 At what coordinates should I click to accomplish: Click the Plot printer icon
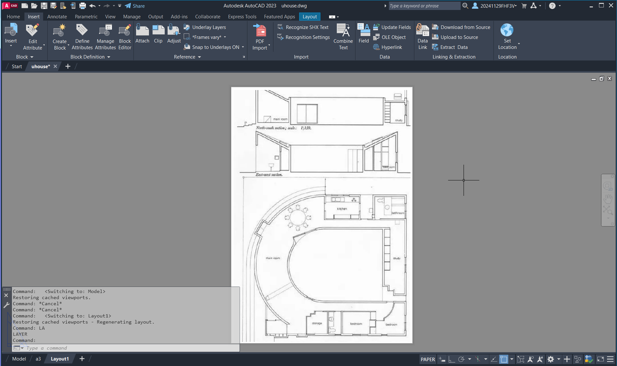[83, 6]
